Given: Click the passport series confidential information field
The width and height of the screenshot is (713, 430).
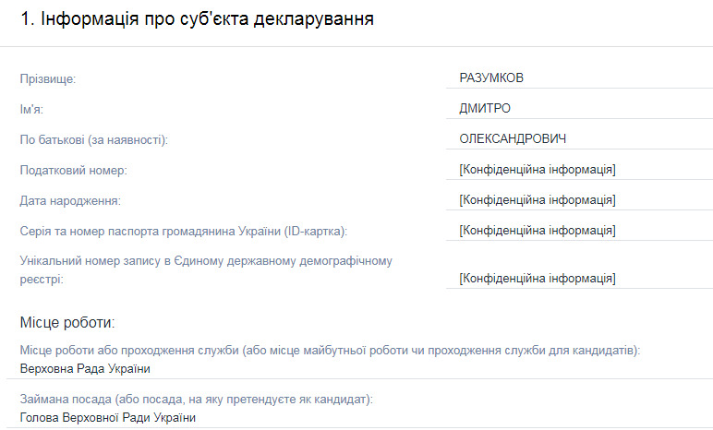Looking at the screenshot, I should coord(579,231).
